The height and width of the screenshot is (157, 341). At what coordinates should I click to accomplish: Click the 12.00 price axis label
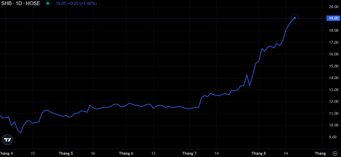pyautogui.click(x=333, y=102)
